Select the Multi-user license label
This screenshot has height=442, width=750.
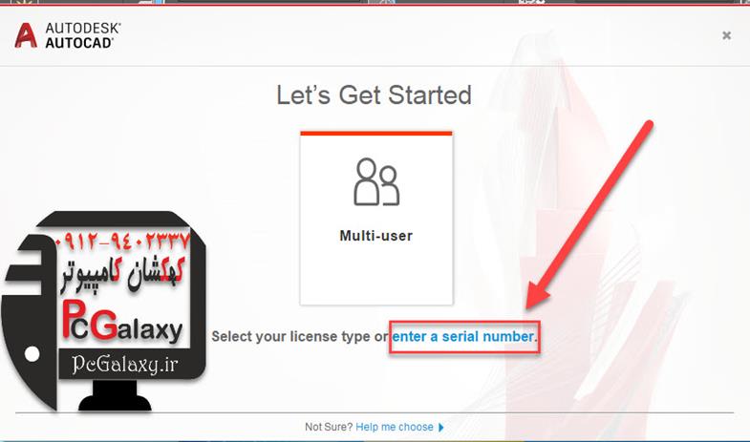click(376, 236)
